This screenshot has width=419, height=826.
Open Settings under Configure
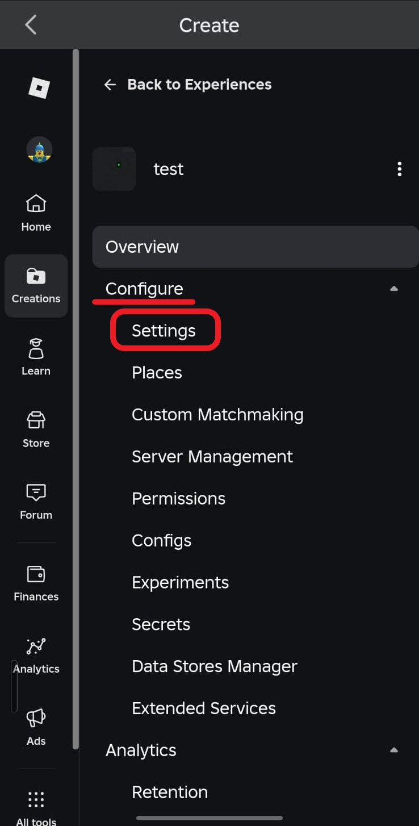(165, 331)
